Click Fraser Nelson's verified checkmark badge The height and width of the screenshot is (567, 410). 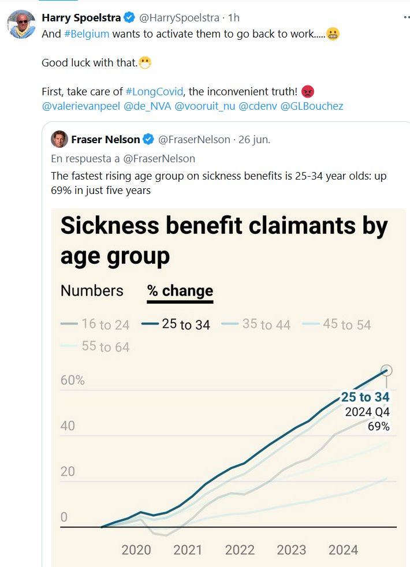pos(148,139)
